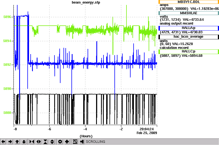Click the -2 hours x-axis label
This screenshot has width=219, height=145.
point(121,129)
